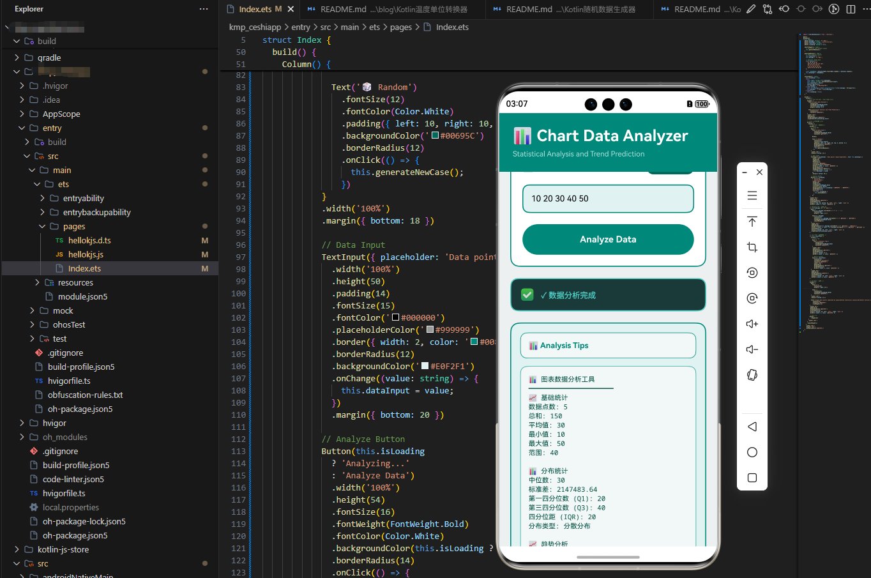Select the mock folder in explorer

point(63,310)
